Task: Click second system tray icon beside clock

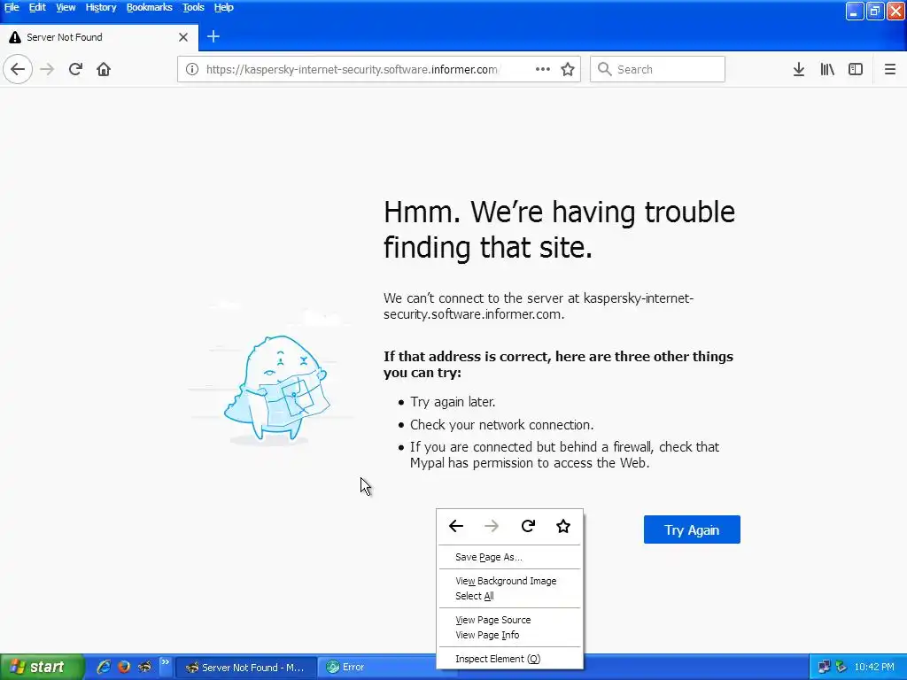Action: tap(841, 667)
